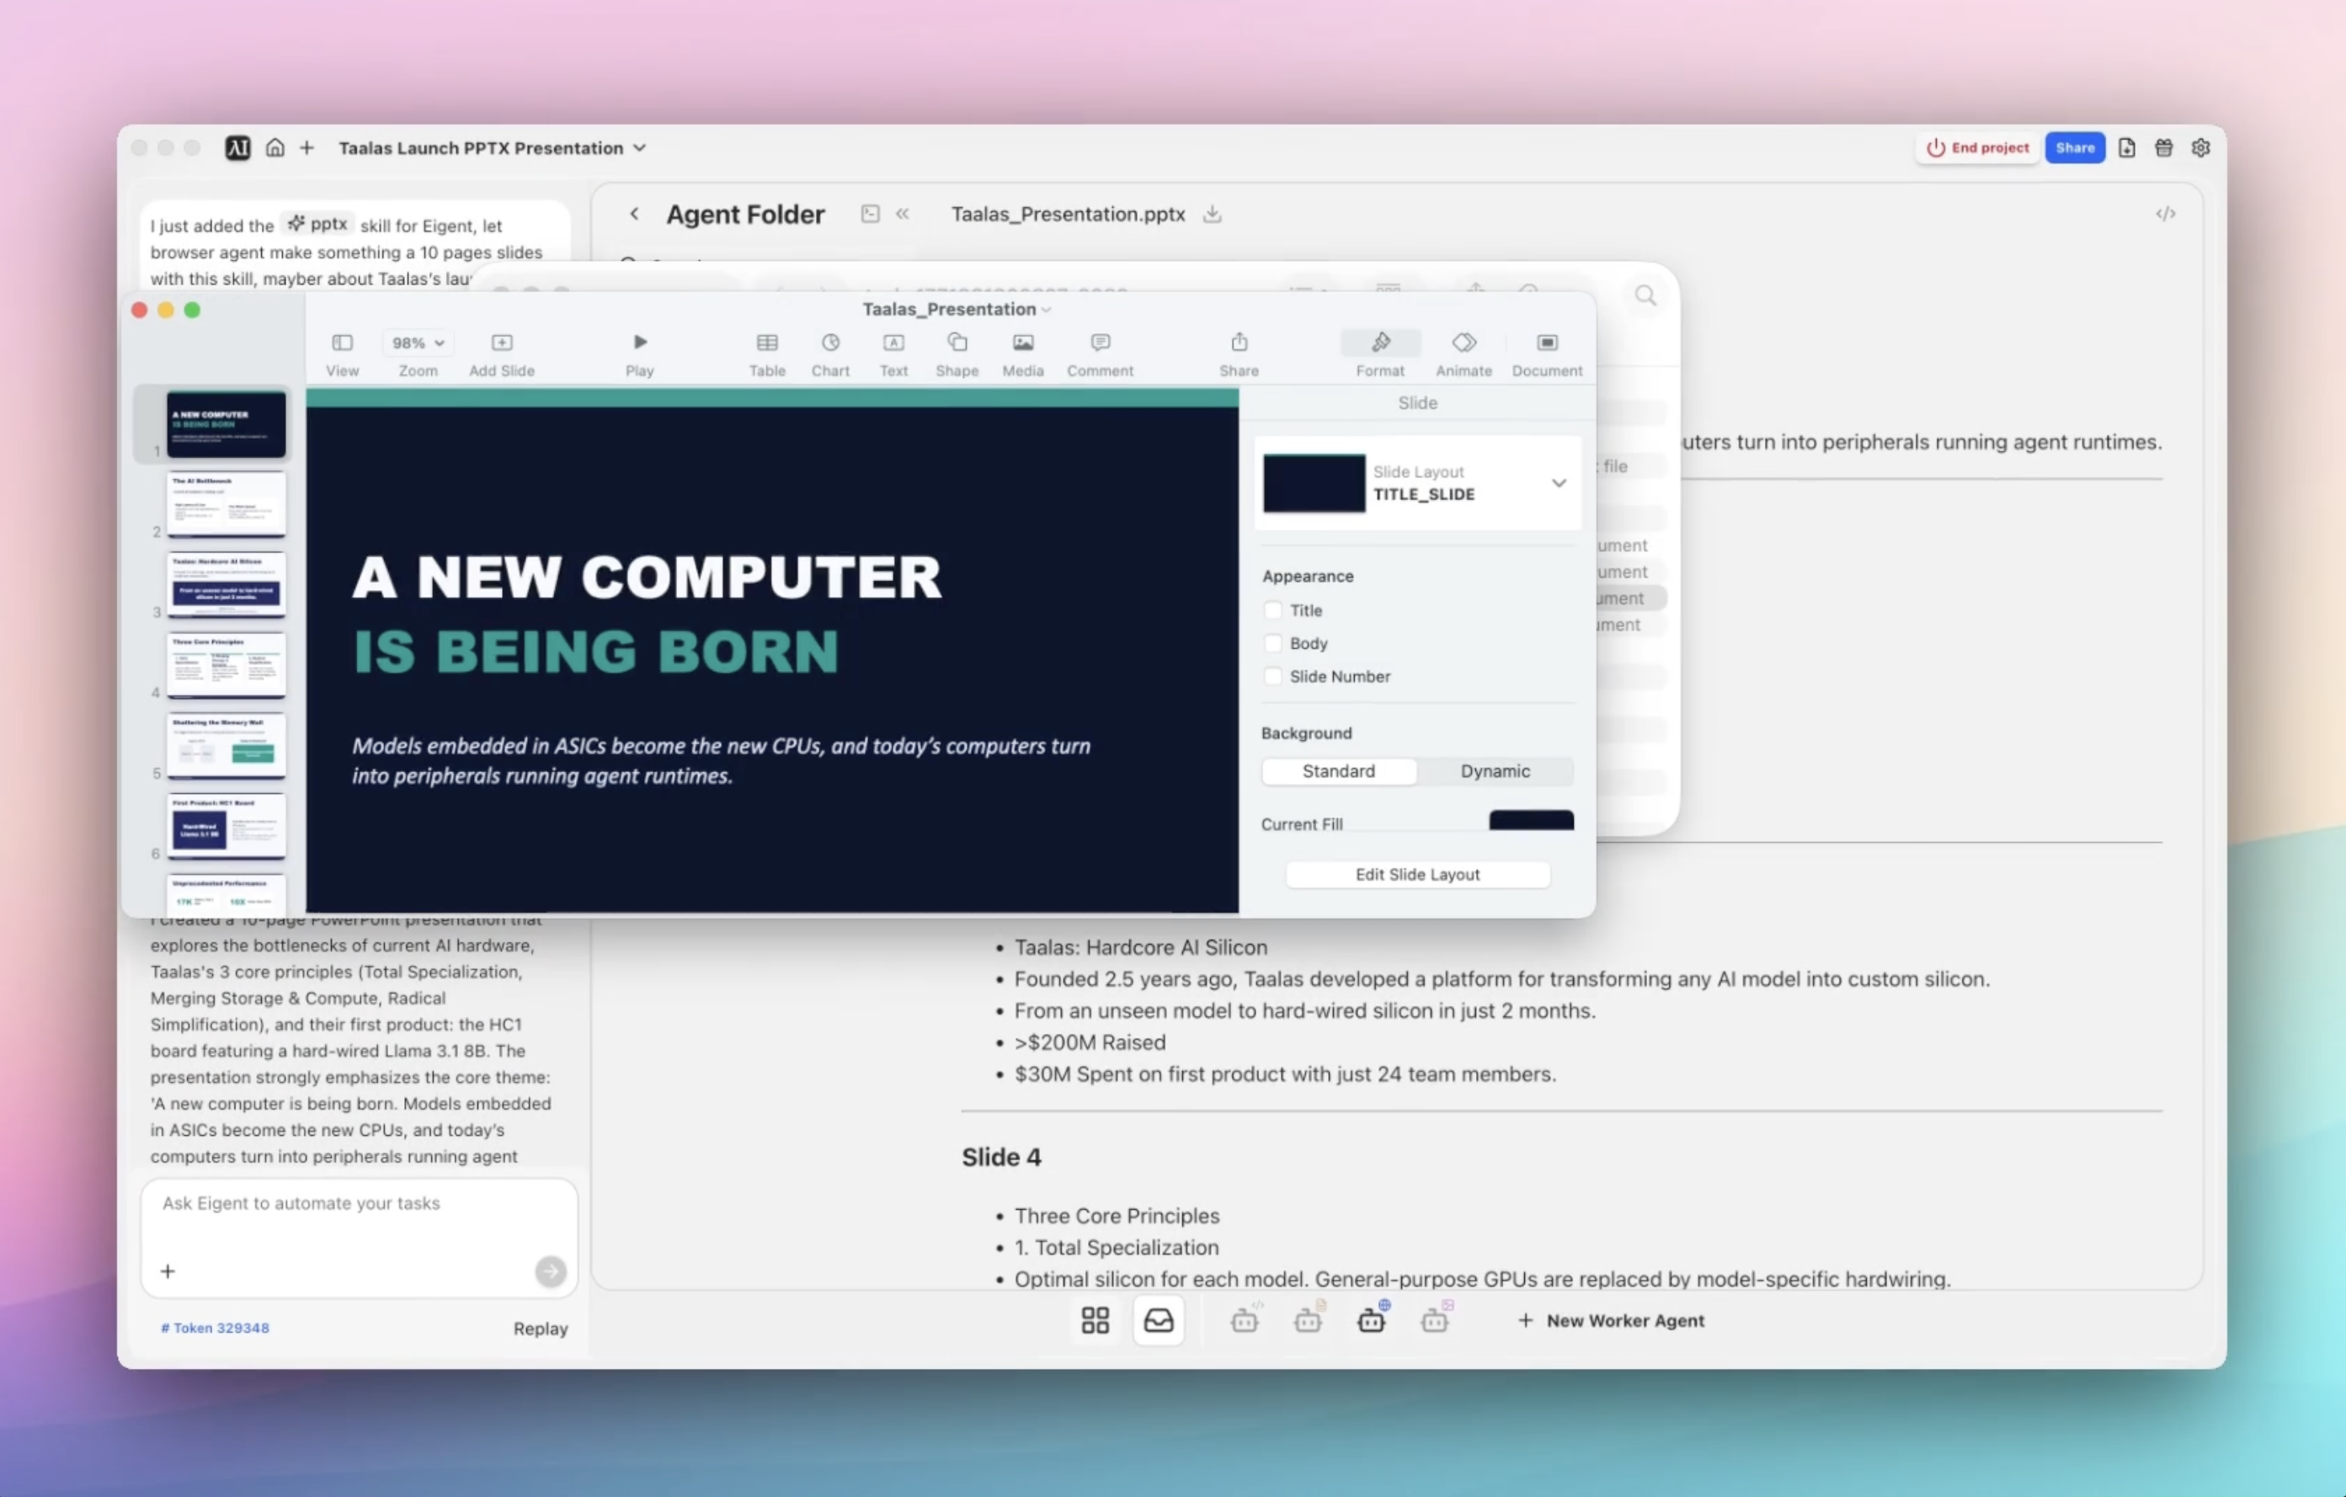Click the Current Fill color swatch

click(1531, 820)
